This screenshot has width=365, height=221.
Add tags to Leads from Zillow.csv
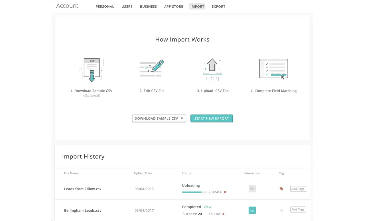[x=298, y=189]
